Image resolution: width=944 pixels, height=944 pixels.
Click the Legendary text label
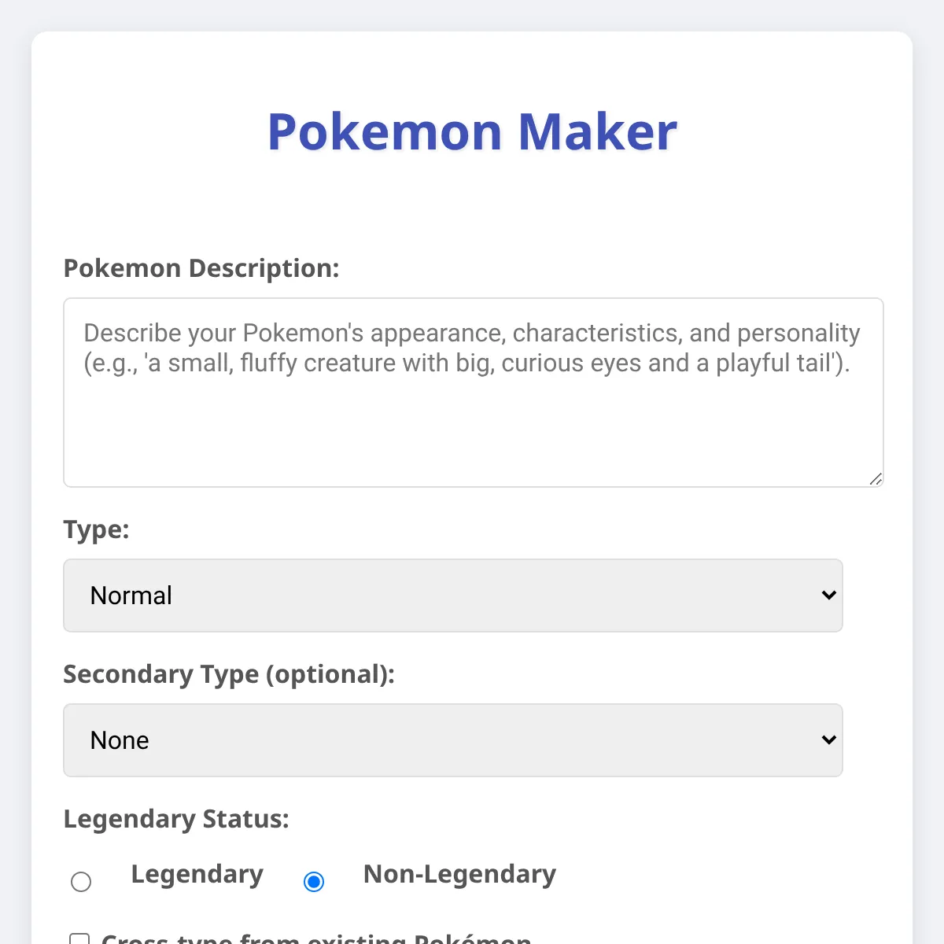click(197, 875)
